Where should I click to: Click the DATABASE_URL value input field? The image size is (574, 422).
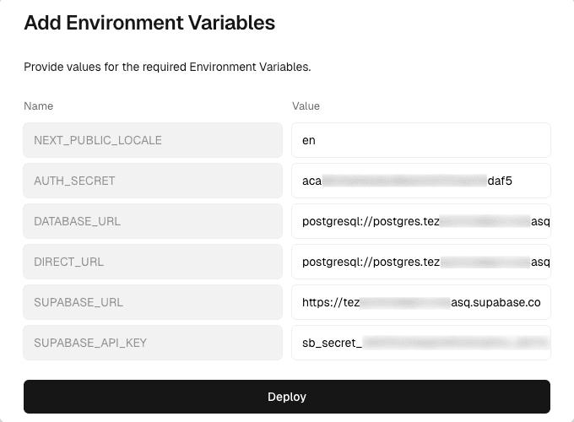click(x=420, y=221)
